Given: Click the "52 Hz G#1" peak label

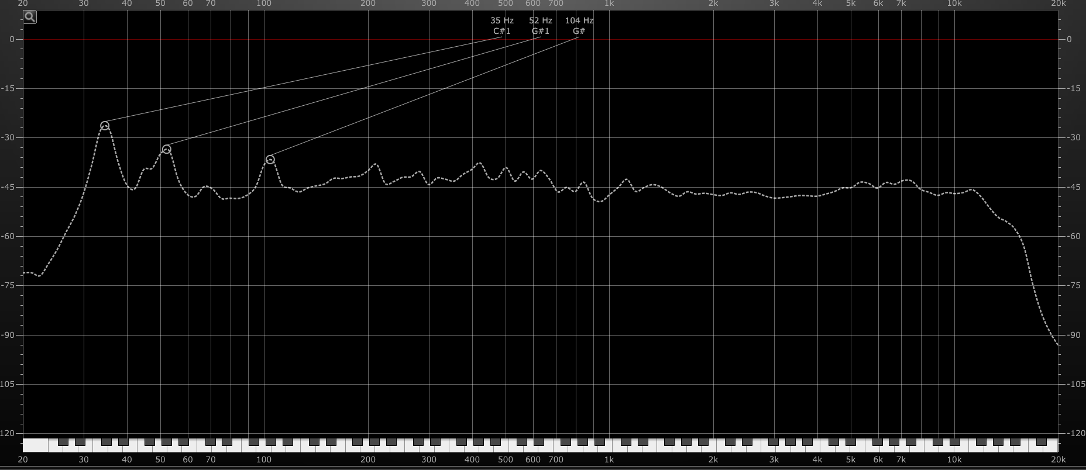Looking at the screenshot, I should pyautogui.click(x=541, y=26).
